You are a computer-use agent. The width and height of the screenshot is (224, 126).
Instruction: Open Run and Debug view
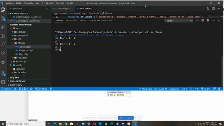3,27
